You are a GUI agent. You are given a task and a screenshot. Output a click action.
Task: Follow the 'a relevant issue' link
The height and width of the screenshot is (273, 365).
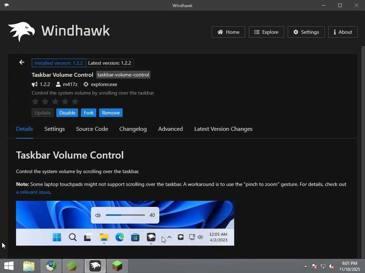coord(33,192)
